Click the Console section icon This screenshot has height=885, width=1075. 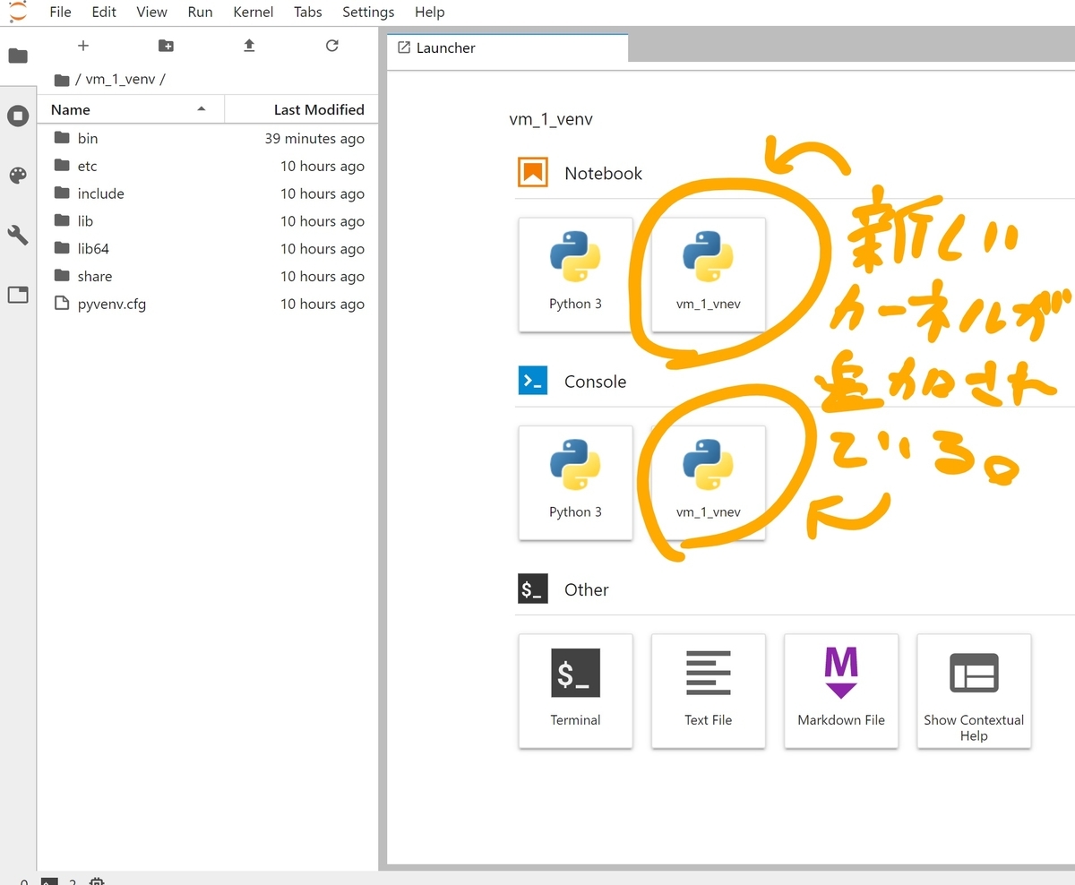pyautogui.click(x=533, y=381)
